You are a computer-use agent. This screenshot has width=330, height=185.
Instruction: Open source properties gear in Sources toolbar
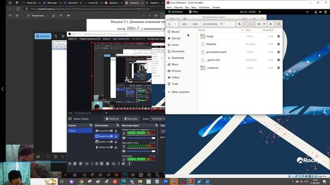pos(108,163)
